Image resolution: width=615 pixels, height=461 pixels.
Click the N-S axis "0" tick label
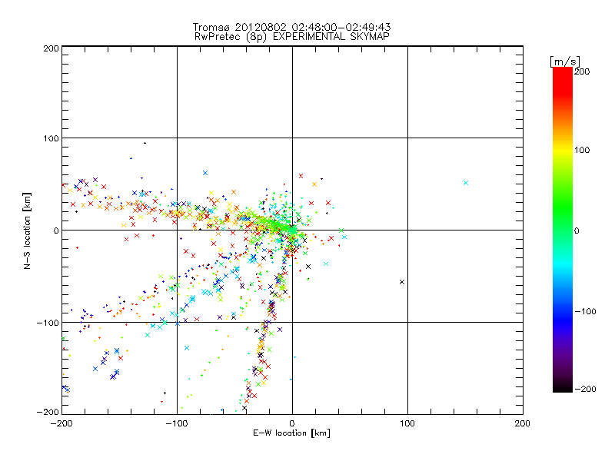[56, 230]
